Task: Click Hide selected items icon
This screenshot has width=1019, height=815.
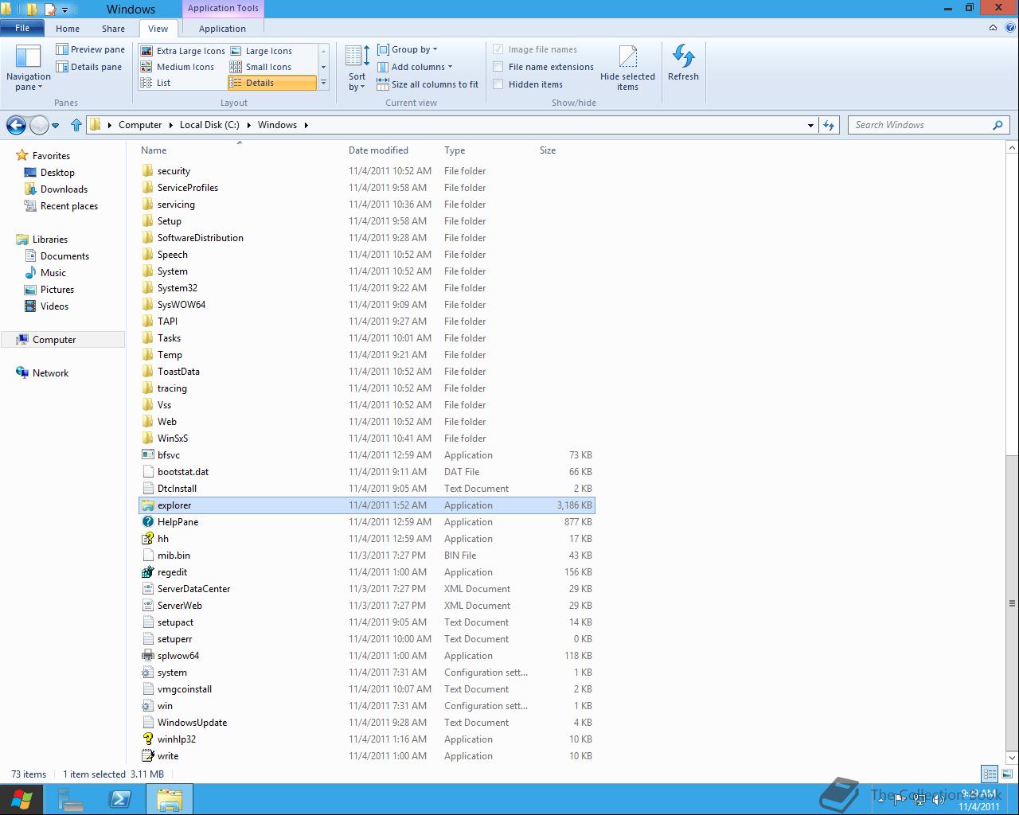Action: pos(627,57)
